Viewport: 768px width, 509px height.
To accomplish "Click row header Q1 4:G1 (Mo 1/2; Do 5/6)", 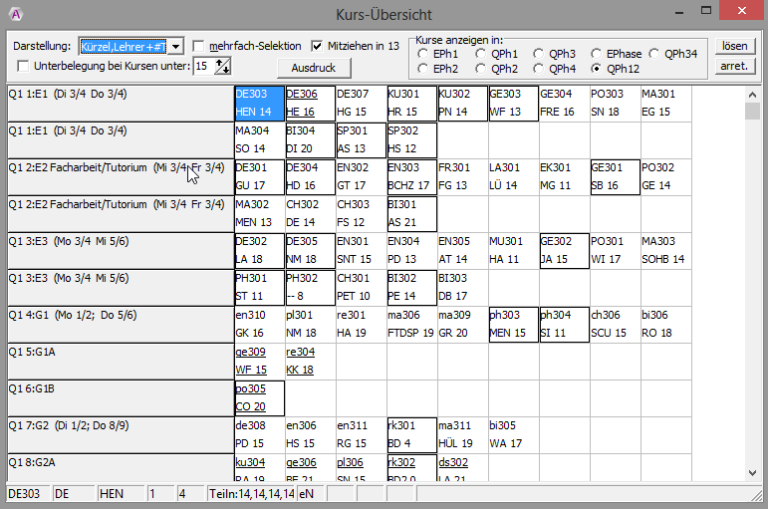I will 121,325.
